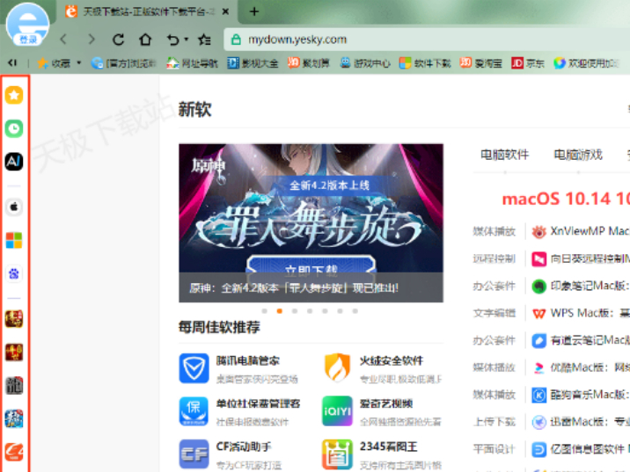This screenshot has height=472, width=630.
Task: Select the first carousel dot
Action: pyautogui.click(x=264, y=311)
